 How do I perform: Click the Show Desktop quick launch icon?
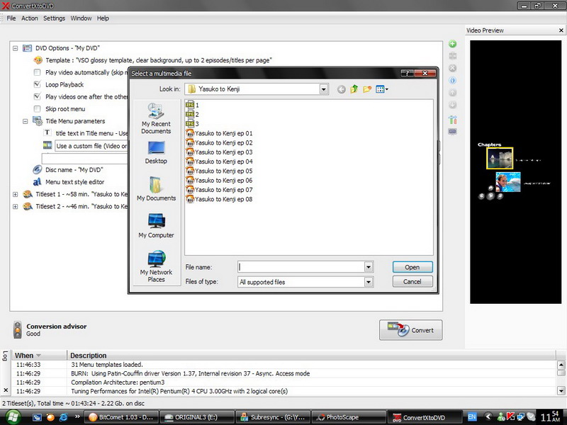tap(37, 417)
